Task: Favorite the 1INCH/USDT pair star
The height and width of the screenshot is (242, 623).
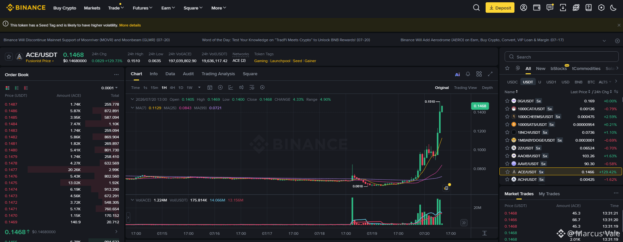Action: [x=507, y=132]
